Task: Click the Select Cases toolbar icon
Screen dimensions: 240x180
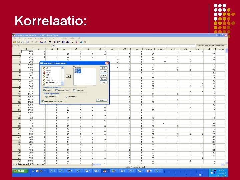Action: click(71, 42)
